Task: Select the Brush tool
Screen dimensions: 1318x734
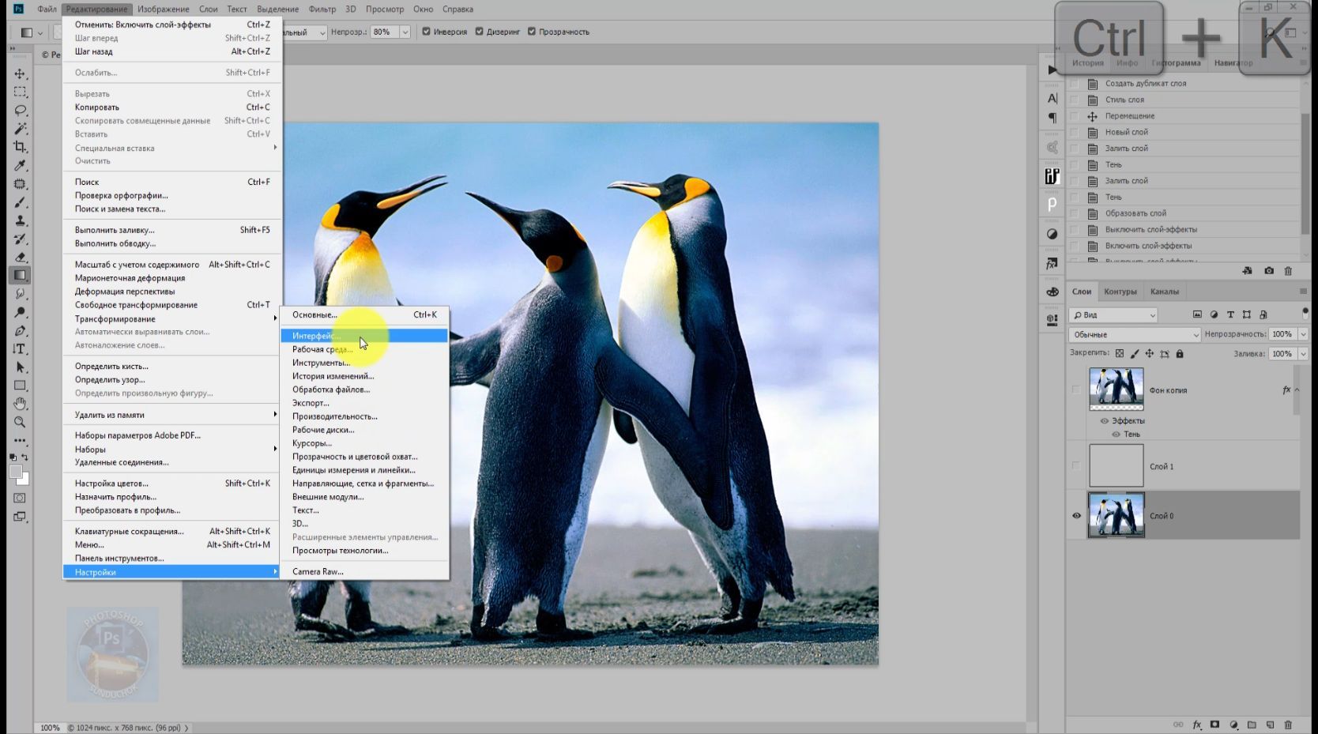Action: pos(20,202)
